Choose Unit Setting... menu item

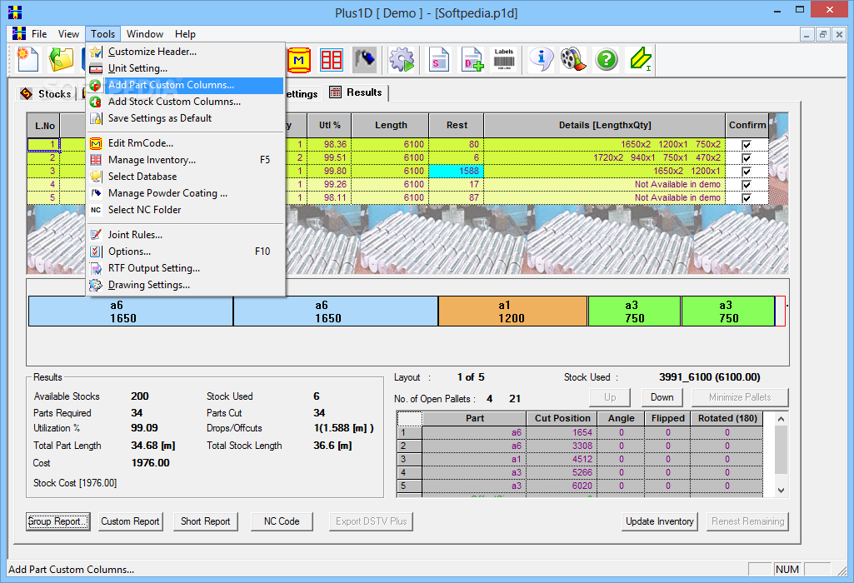[185, 68]
